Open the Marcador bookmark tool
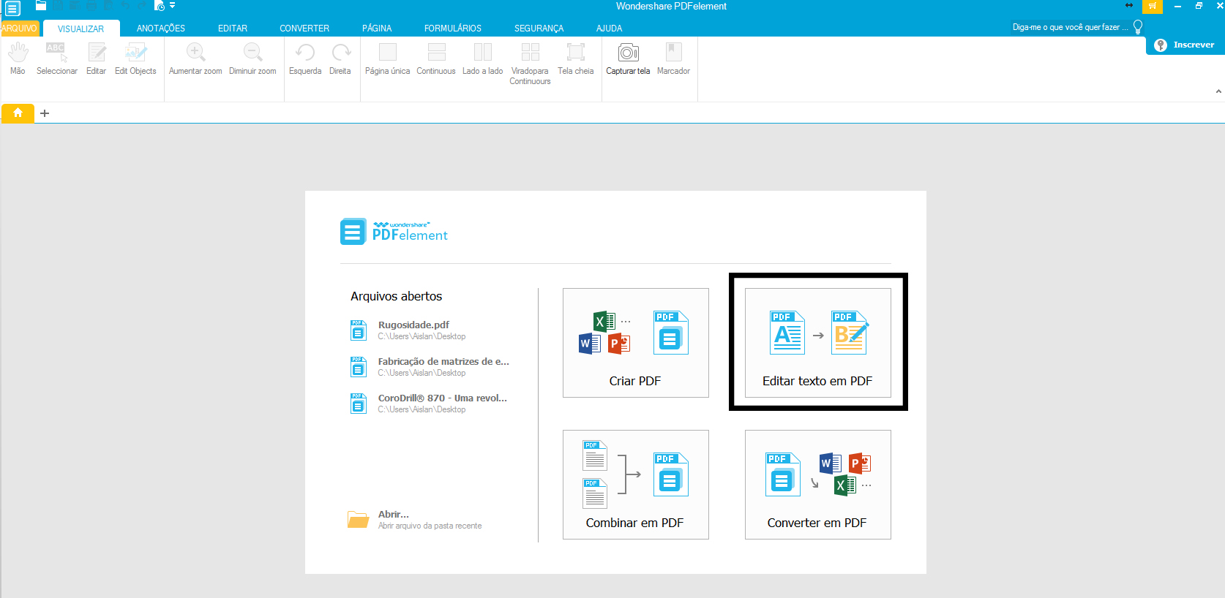This screenshot has height=598, width=1225. coord(674,58)
